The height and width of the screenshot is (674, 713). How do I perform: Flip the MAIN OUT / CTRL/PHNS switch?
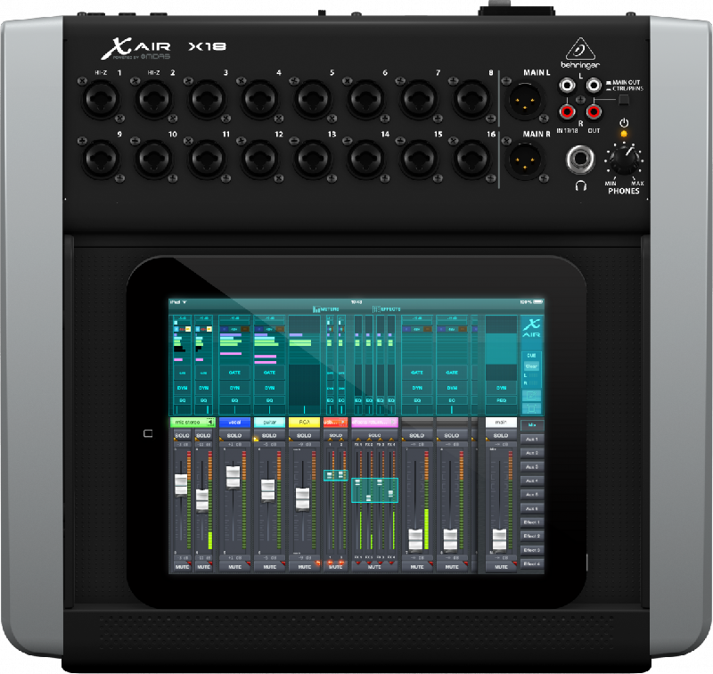(x=624, y=100)
